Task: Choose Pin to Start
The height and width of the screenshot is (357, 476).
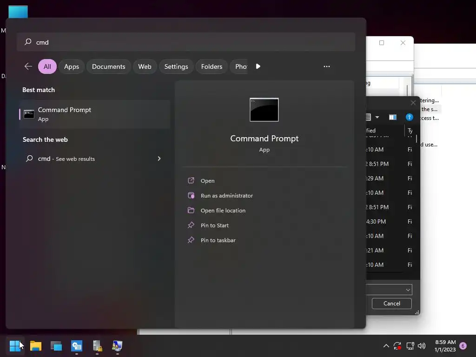Action: click(215, 225)
